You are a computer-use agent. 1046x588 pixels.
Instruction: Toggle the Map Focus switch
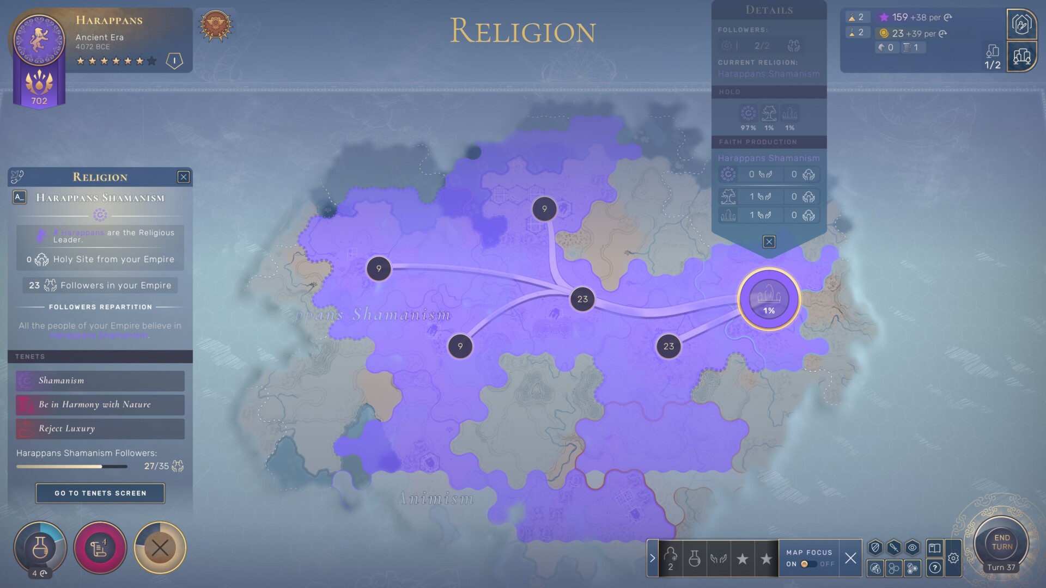tap(808, 564)
